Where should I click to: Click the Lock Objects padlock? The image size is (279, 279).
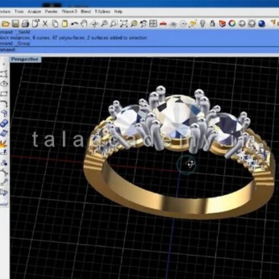pos(213,23)
